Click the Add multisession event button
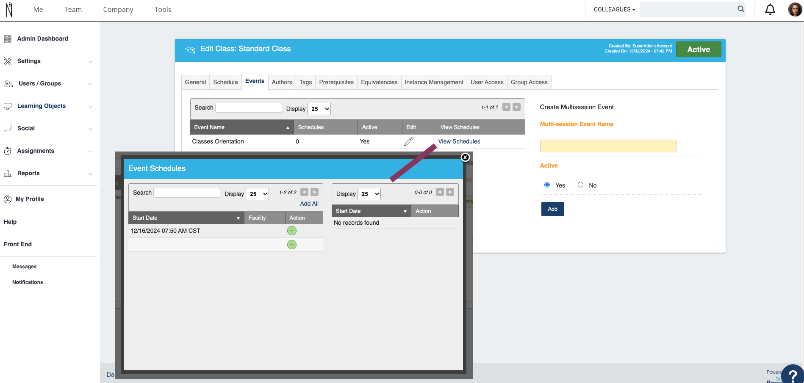 552,209
